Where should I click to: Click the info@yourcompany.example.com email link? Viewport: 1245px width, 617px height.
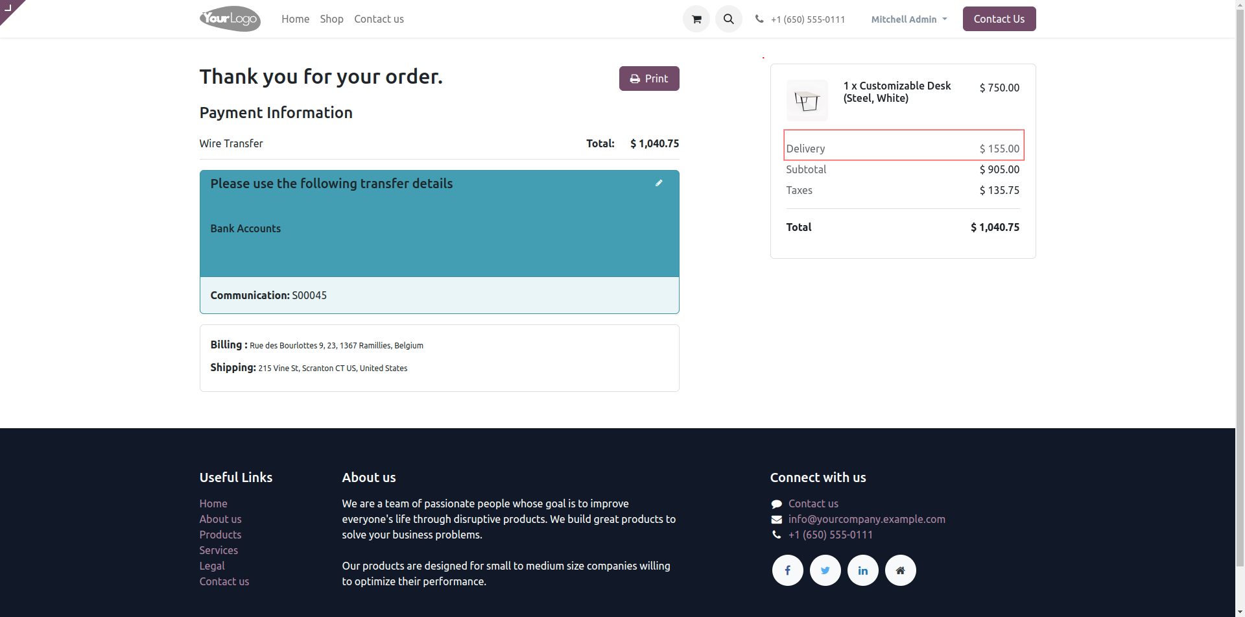(866, 519)
